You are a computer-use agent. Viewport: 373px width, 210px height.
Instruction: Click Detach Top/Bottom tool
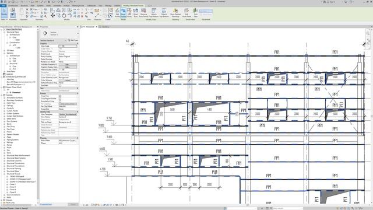(164, 13)
